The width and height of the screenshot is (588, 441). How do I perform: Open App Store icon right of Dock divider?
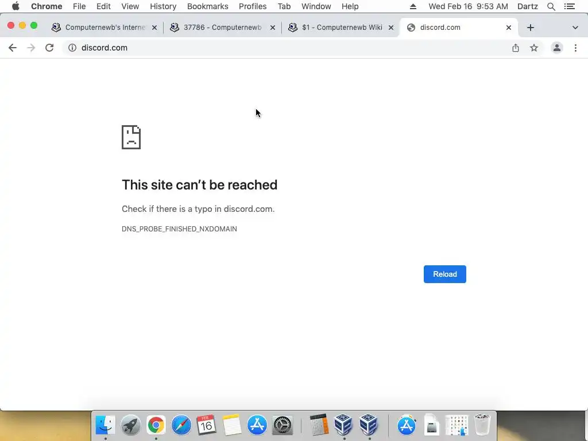point(407,425)
